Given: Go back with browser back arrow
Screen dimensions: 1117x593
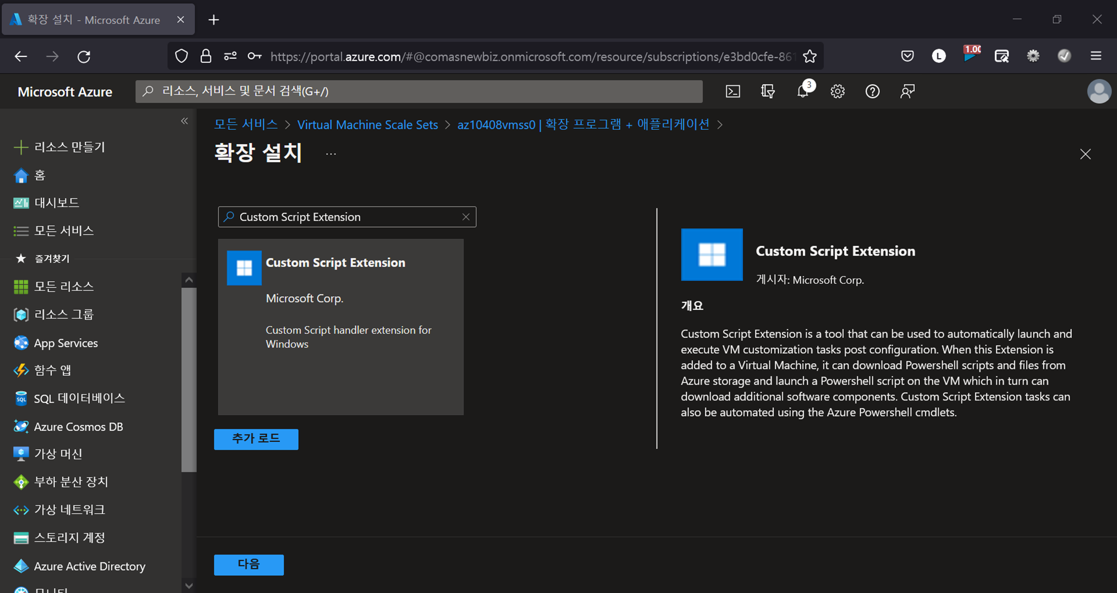Looking at the screenshot, I should point(21,56).
